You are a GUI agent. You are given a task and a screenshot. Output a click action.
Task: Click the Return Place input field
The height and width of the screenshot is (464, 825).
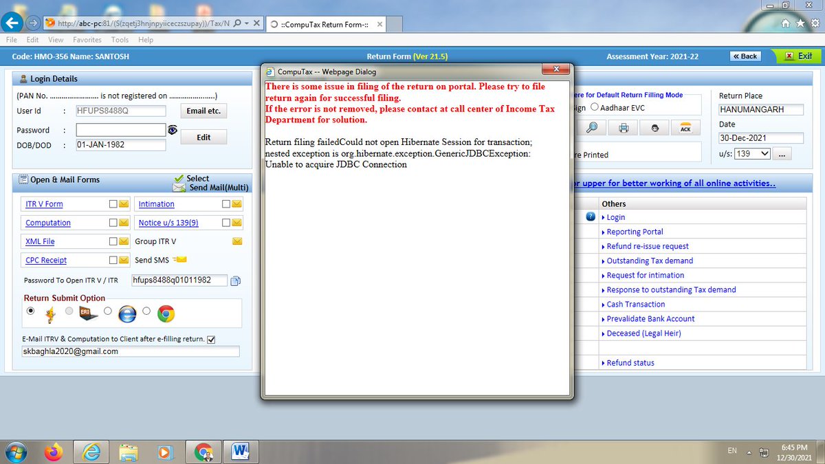[761, 109]
